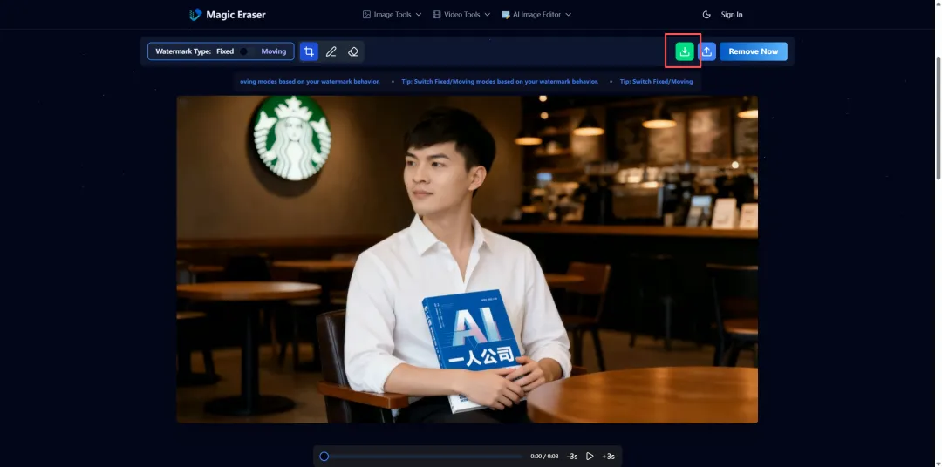Select the eraser tool
This screenshot has height=467, width=942.
(353, 51)
